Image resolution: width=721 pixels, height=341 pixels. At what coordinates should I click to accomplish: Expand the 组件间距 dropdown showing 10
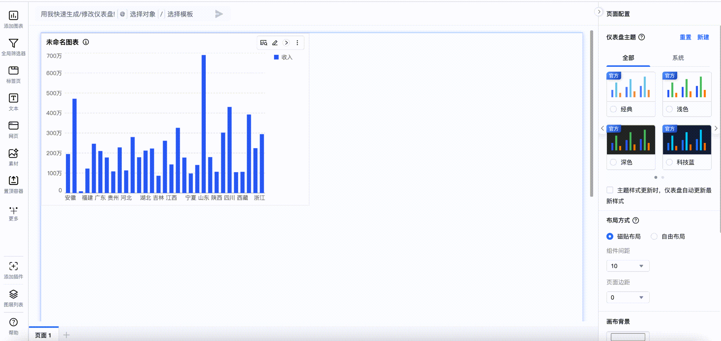click(628, 266)
